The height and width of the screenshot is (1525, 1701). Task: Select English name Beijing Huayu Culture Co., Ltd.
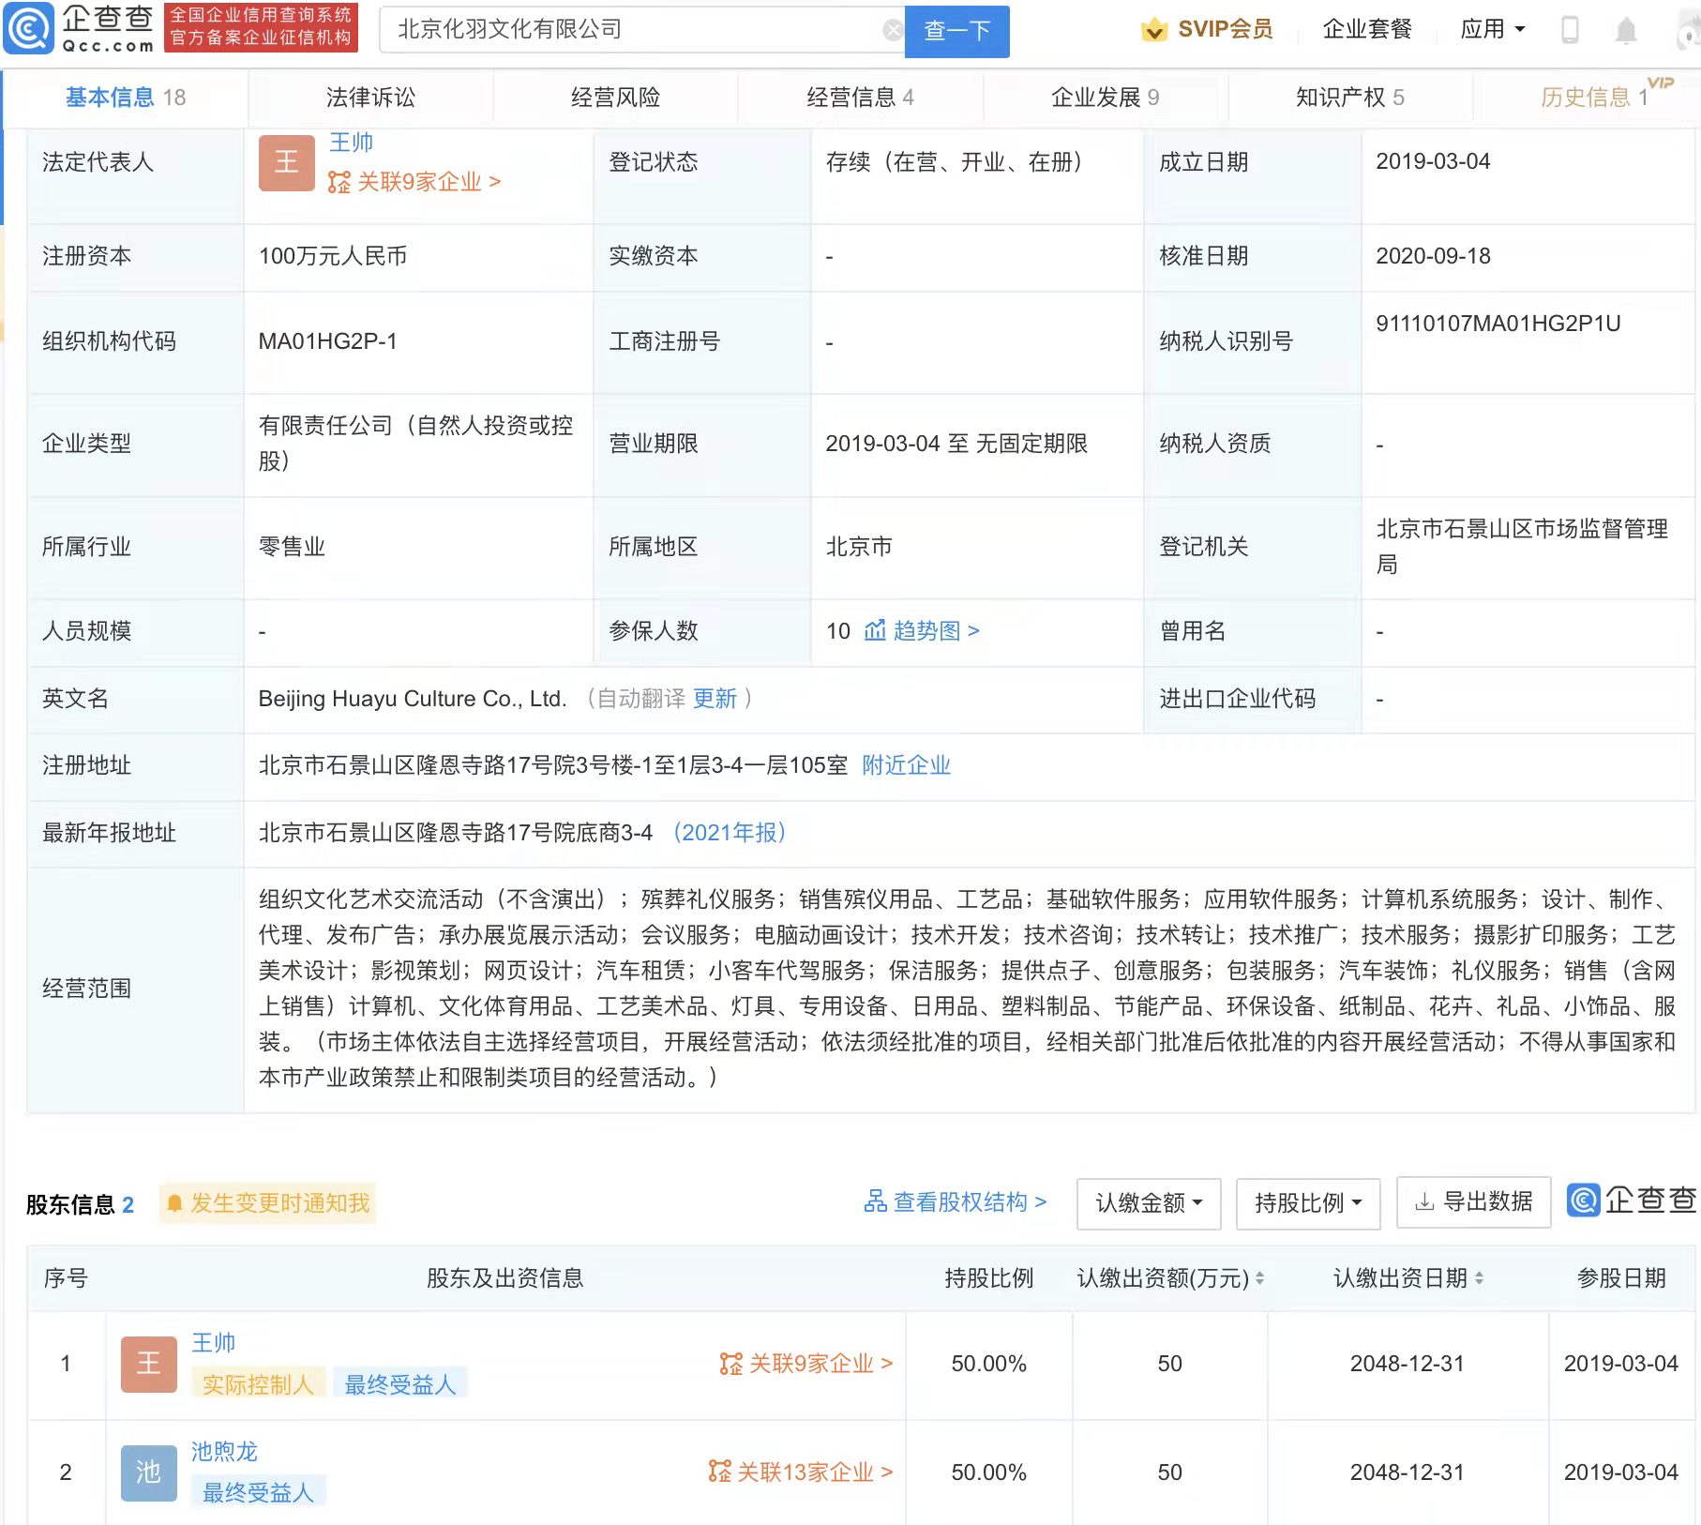[x=413, y=699]
